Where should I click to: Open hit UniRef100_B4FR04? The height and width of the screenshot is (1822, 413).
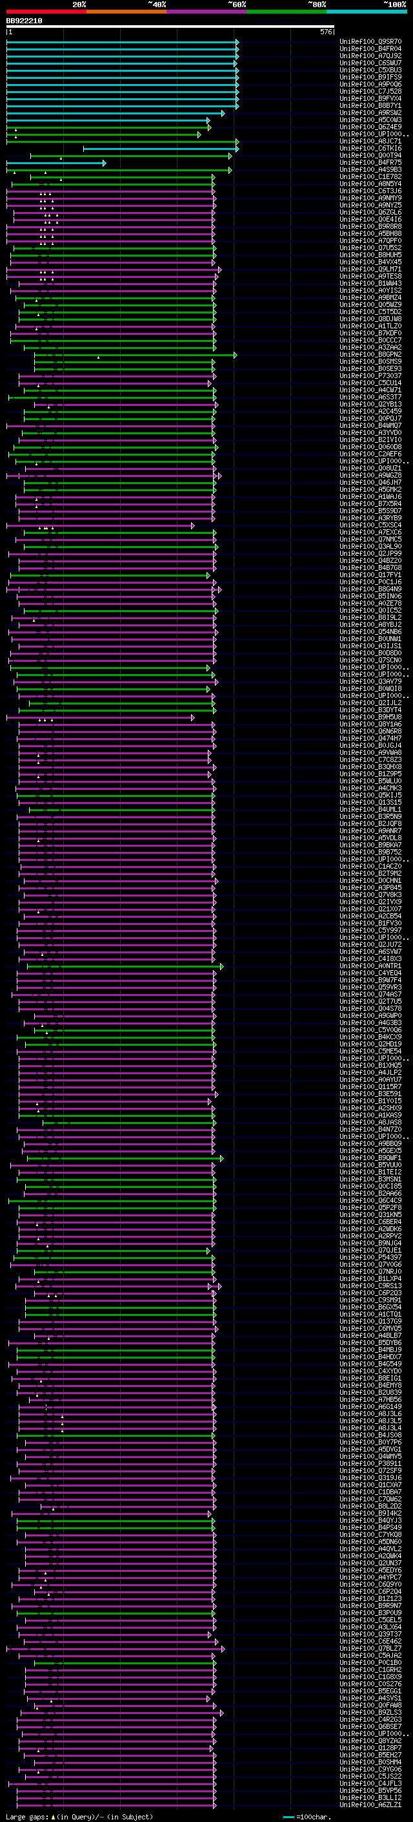pos(370,49)
